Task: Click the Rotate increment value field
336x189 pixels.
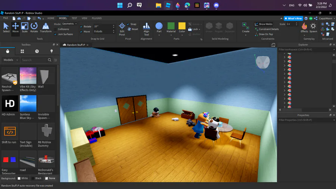Action: click(103, 27)
